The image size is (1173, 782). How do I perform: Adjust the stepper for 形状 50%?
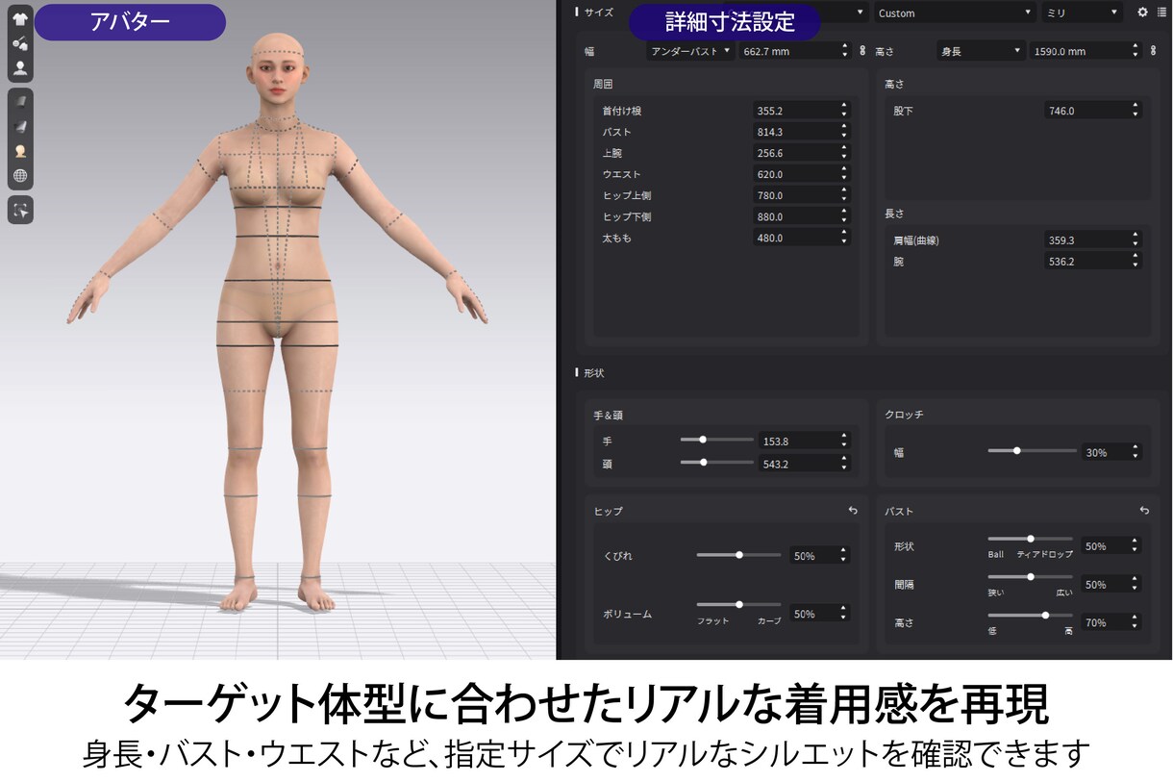click(1136, 545)
